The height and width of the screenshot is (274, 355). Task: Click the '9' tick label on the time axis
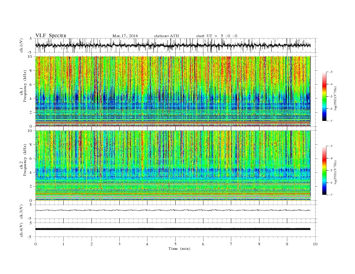click(287, 244)
